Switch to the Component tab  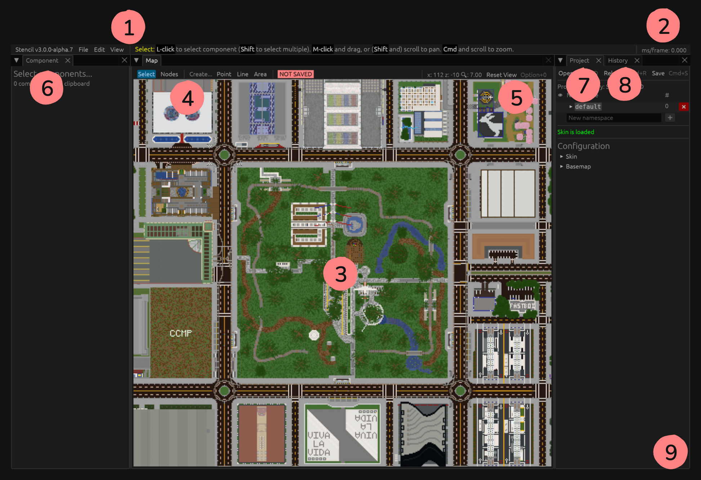pyautogui.click(x=42, y=61)
